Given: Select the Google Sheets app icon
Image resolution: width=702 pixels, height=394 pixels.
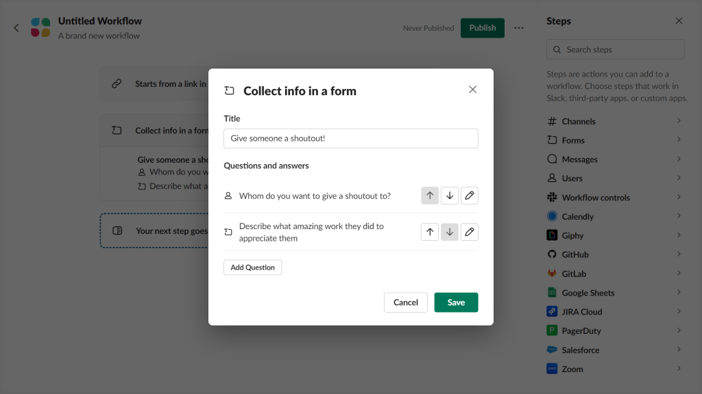Looking at the screenshot, I should [553, 292].
